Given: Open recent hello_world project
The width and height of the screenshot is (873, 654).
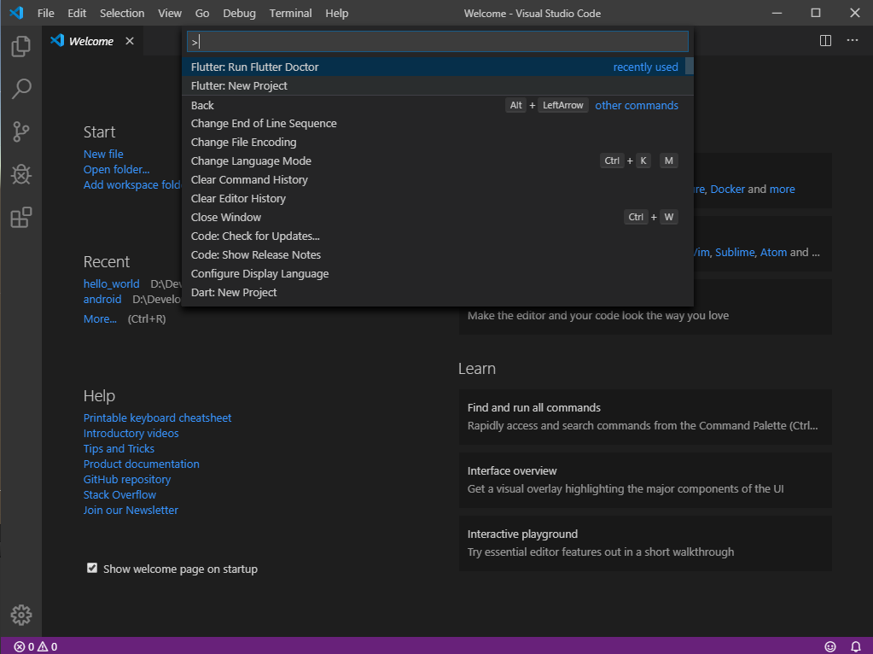Looking at the screenshot, I should (111, 284).
